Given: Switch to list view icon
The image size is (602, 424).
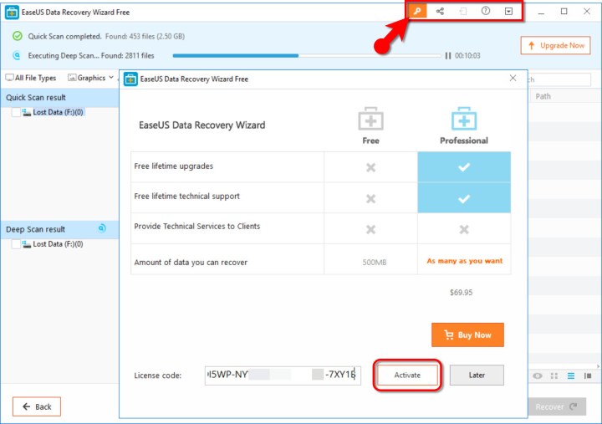Looking at the screenshot, I should pyautogui.click(x=571, y=376).
